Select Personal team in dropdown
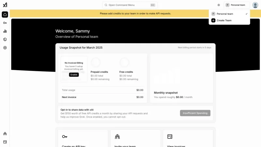This screenshot has width=261, height=147. click(x=229, y=14)
